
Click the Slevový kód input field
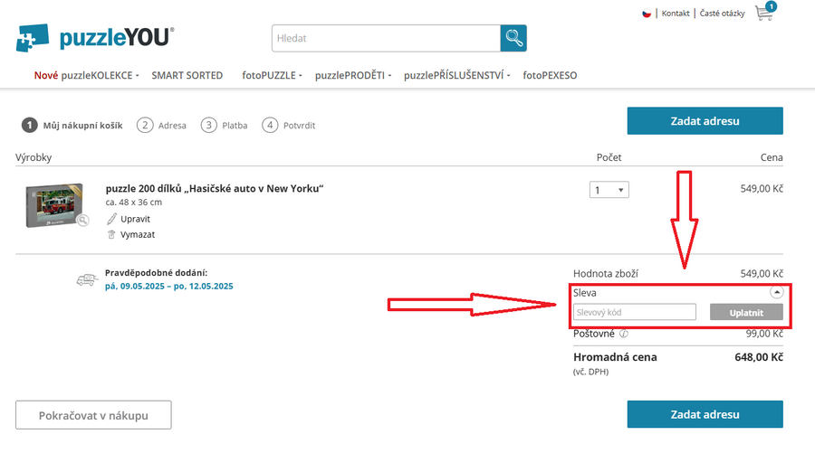(634, 312)
